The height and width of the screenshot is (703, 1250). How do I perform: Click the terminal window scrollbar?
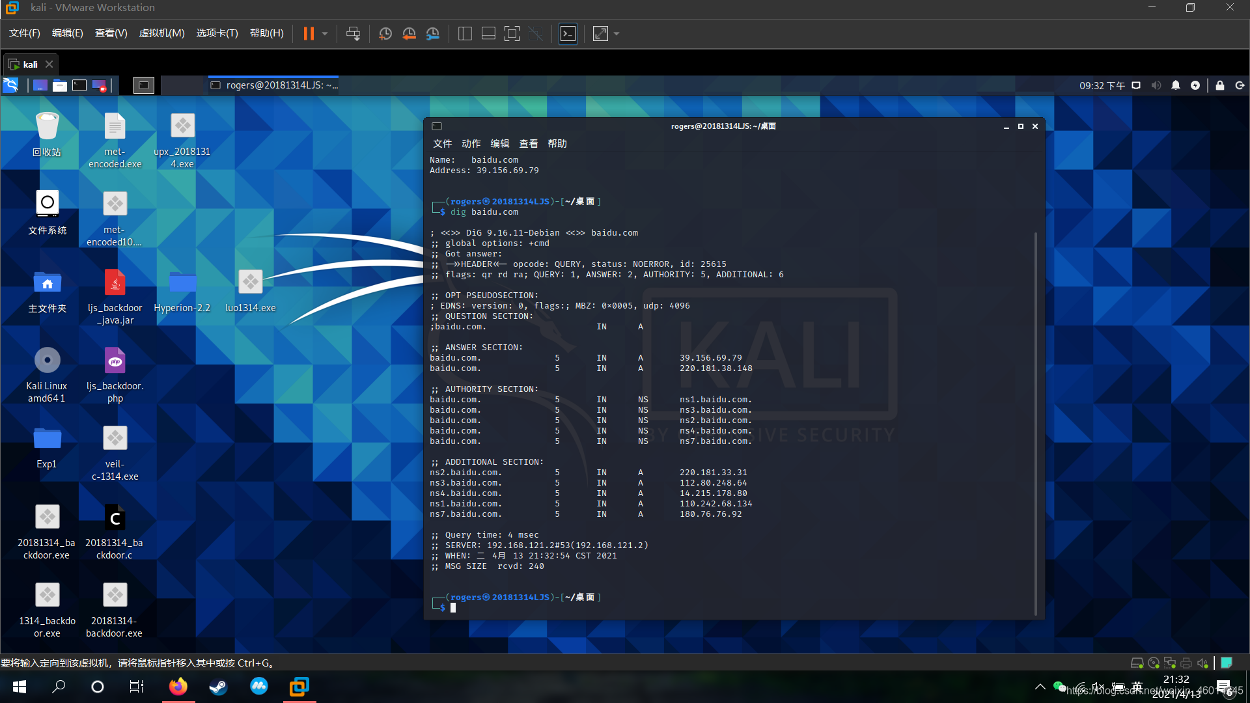(x=1036, y=423)
